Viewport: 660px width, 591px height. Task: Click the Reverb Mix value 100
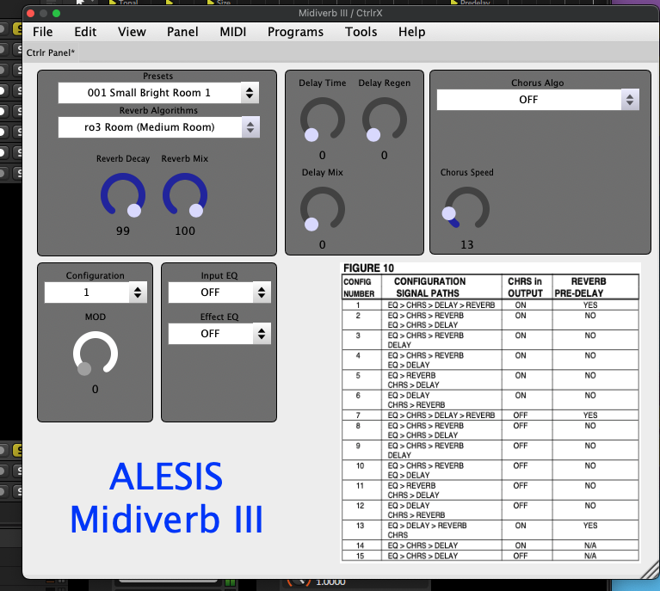click(185, 231)
